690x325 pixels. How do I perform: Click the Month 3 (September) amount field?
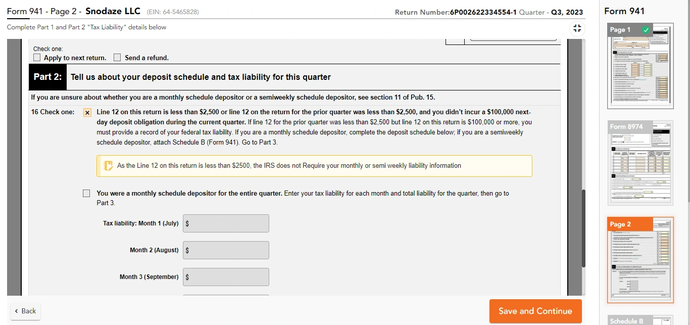click(x=226, y=276)
